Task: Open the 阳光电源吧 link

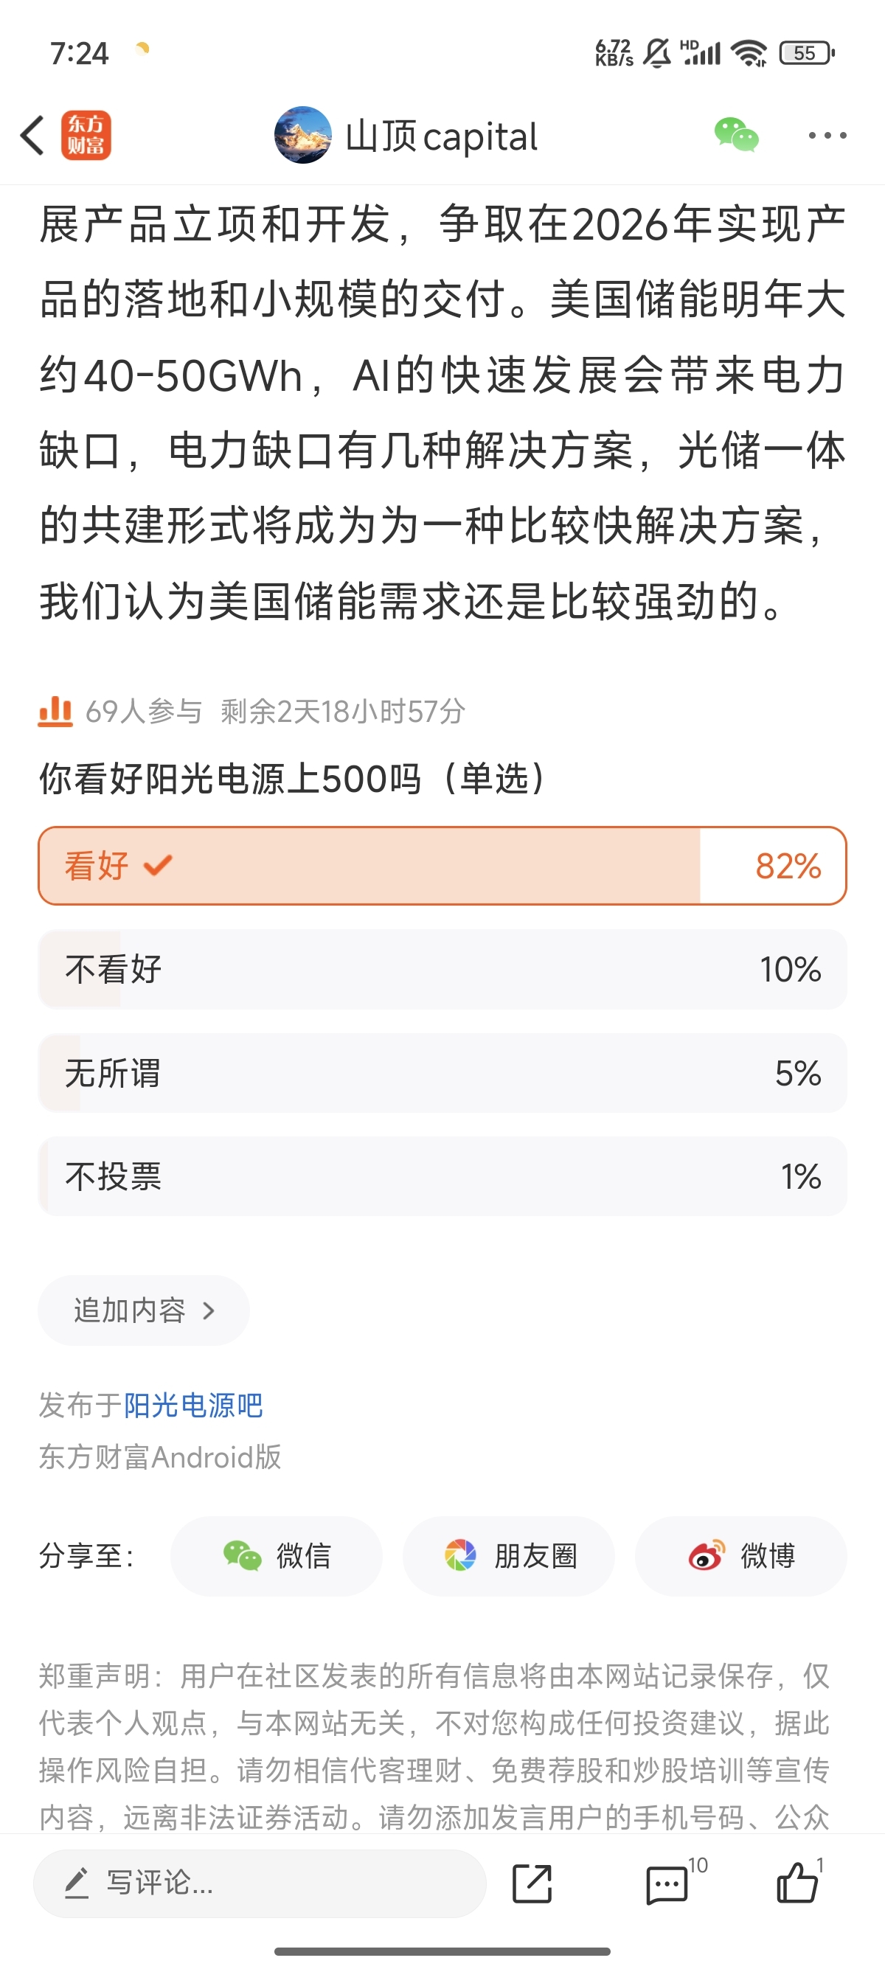Action: click(193, 1405)
